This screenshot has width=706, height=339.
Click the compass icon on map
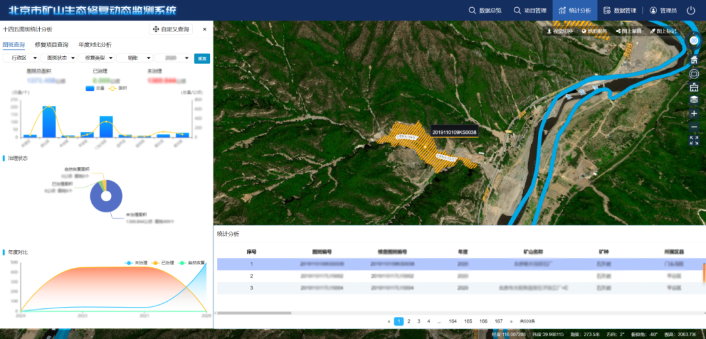pyautogui.click(x=694, y=40)
